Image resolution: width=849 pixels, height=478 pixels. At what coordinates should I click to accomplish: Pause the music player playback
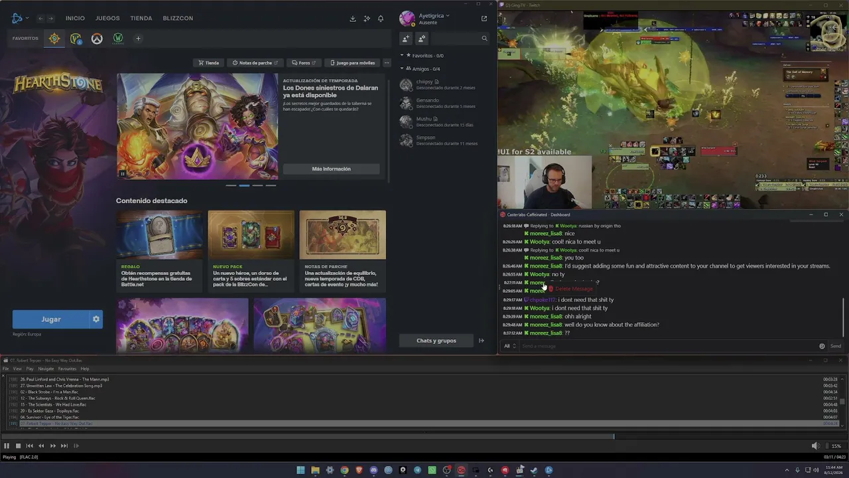7,446
